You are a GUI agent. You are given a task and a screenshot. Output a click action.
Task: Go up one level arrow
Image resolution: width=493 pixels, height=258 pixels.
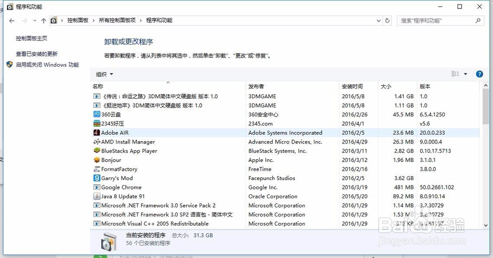(43, 21)
